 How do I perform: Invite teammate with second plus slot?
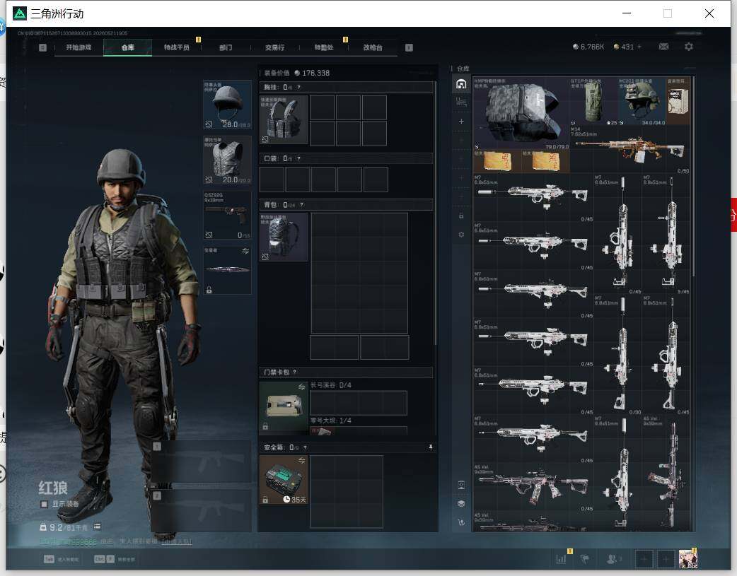click(666, 559)
